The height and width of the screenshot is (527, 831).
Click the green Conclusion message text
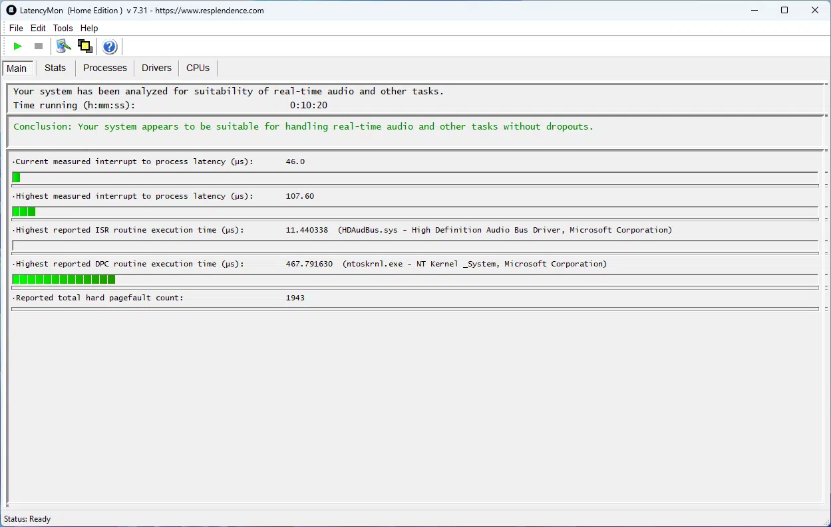click(x=303, y=126)
